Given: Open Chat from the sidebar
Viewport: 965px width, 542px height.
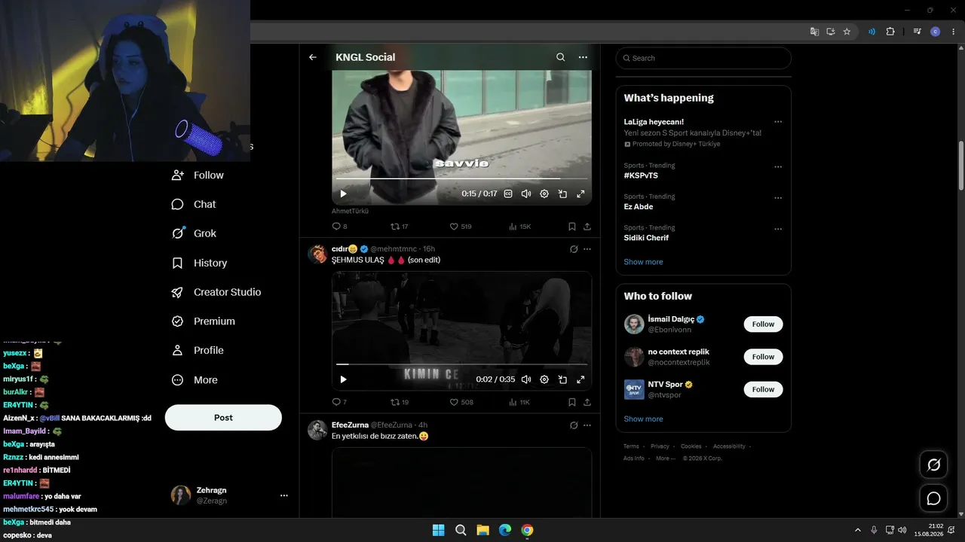Looking at the screenshot, I should [x=194, y=204].
